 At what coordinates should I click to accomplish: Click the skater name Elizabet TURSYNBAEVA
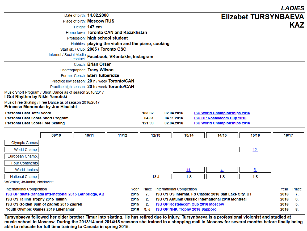coord(263,17)
